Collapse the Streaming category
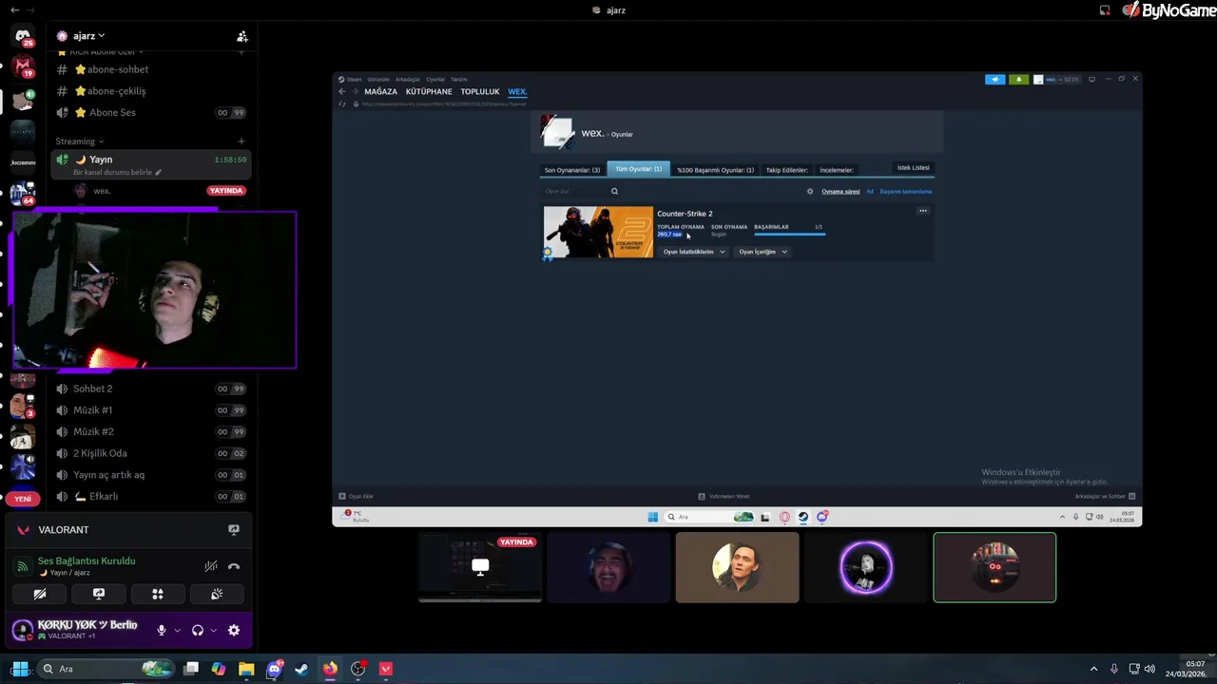Image resolution: width=1217 pixels, height=684 pixels. point(79,142)
